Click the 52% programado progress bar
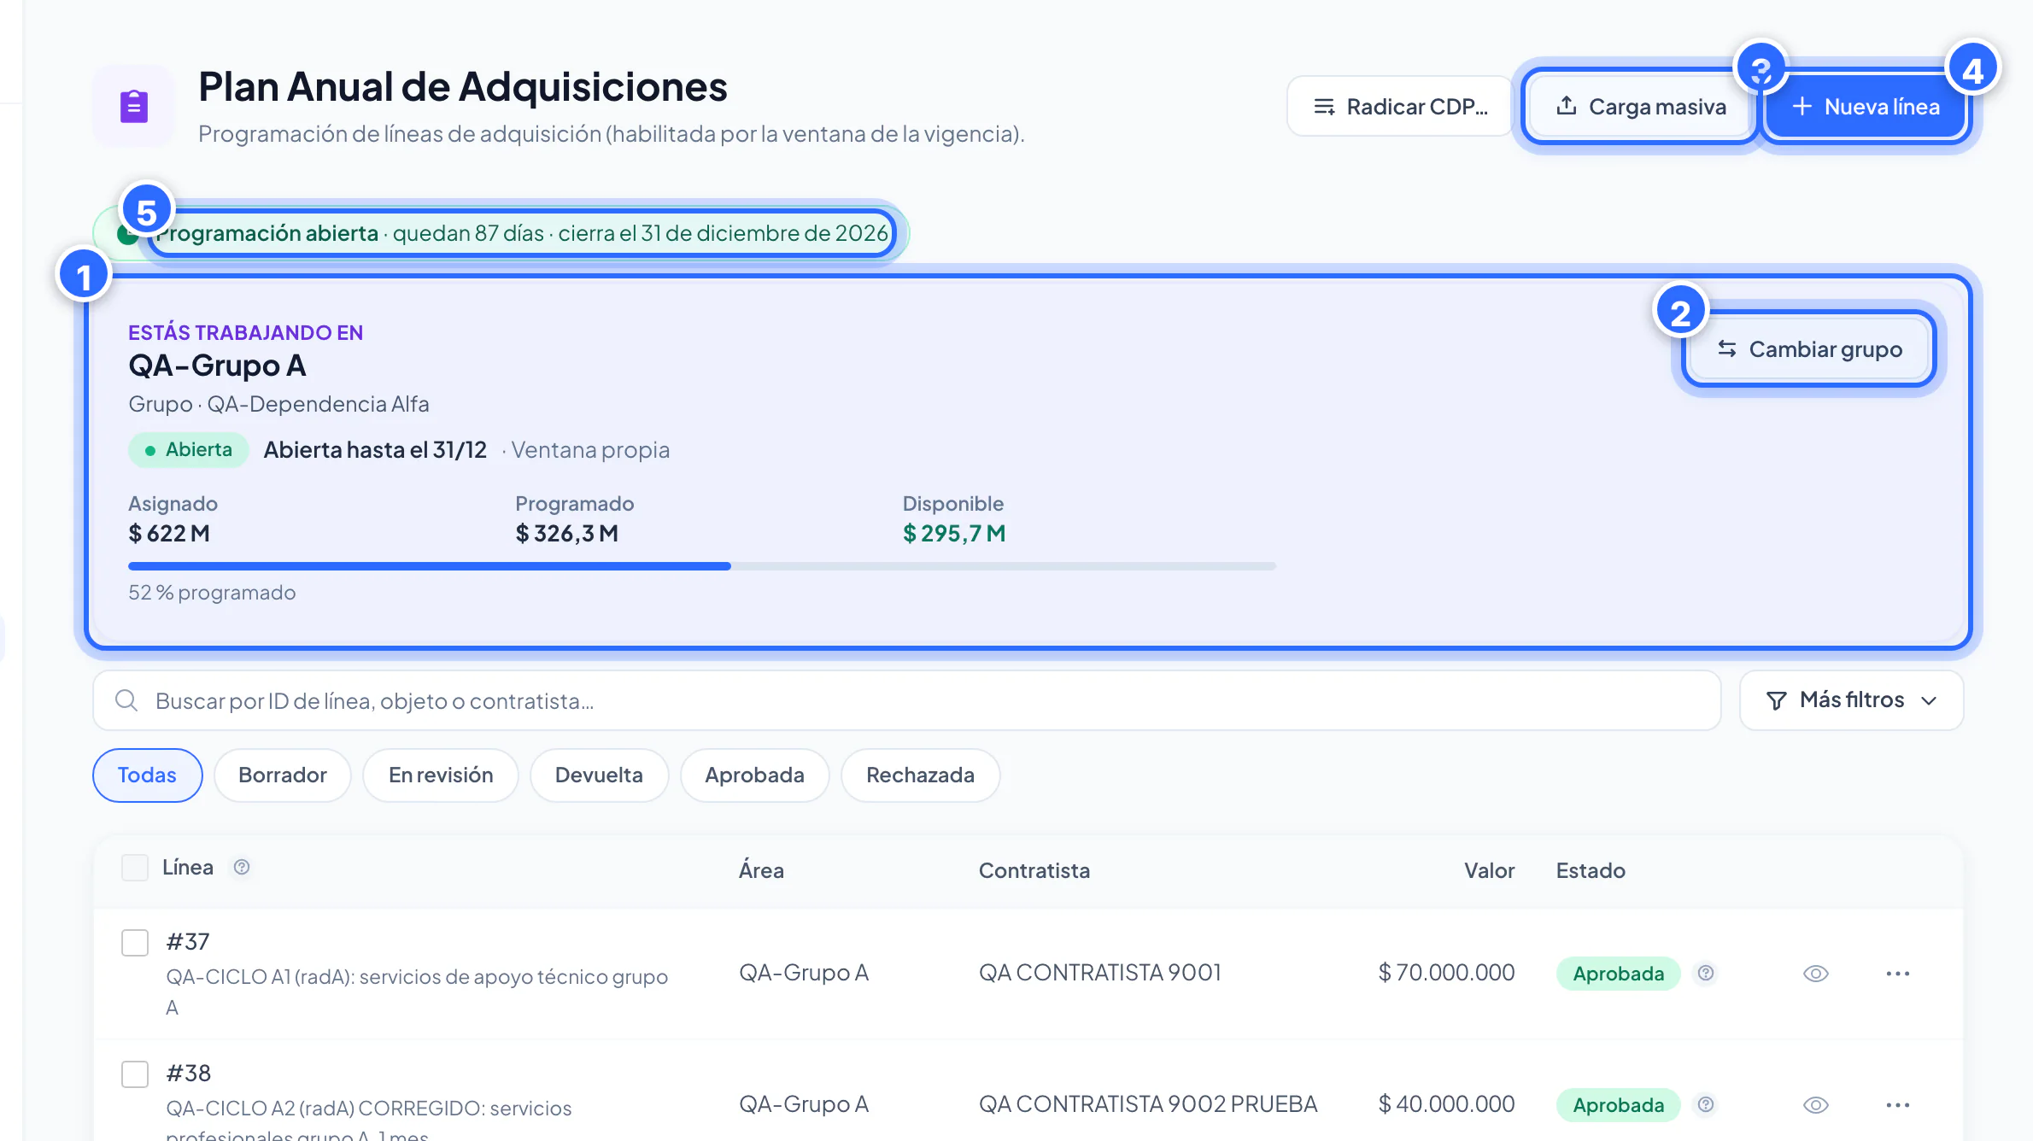Image resolution: width=2033 pixels, height=1141 pixels. click(x=702, y=566)
